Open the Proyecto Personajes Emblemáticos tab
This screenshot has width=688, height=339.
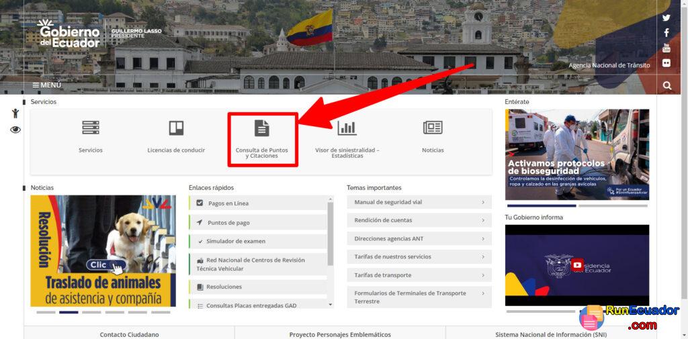click(340, 334)
